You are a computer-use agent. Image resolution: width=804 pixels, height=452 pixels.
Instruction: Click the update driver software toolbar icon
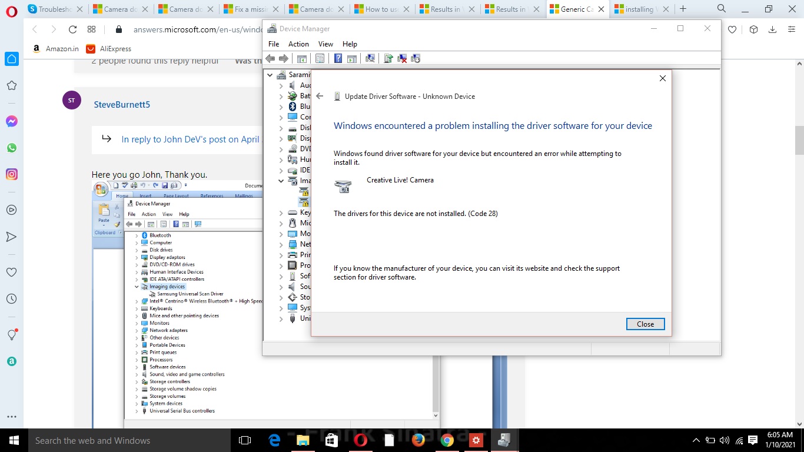click(388, 58)
